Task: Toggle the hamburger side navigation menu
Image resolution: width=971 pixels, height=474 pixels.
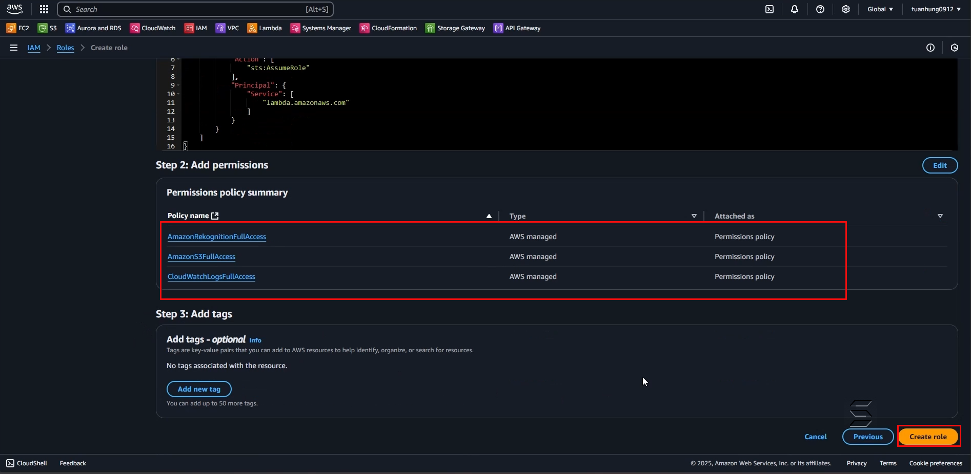Action: click(x=14, y=48)
